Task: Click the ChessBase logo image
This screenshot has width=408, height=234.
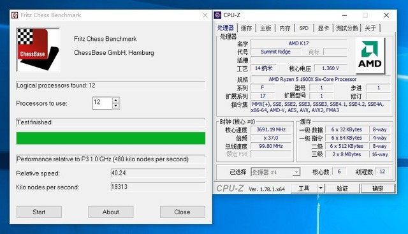Action: (x=38, y=50)
